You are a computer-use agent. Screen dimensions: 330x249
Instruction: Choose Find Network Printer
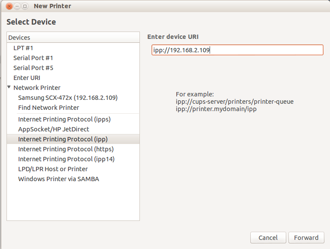pyautogui.click(x=49, y=108)
